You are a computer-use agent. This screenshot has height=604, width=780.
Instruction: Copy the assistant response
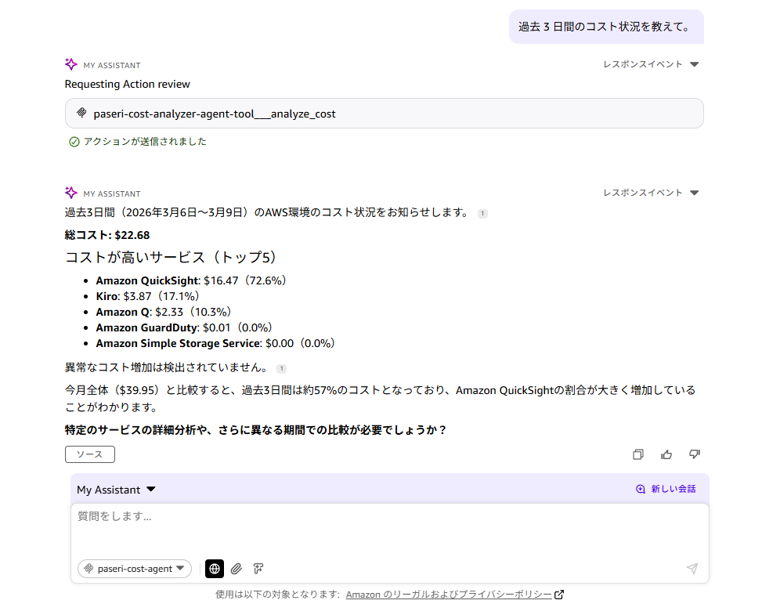638,454
